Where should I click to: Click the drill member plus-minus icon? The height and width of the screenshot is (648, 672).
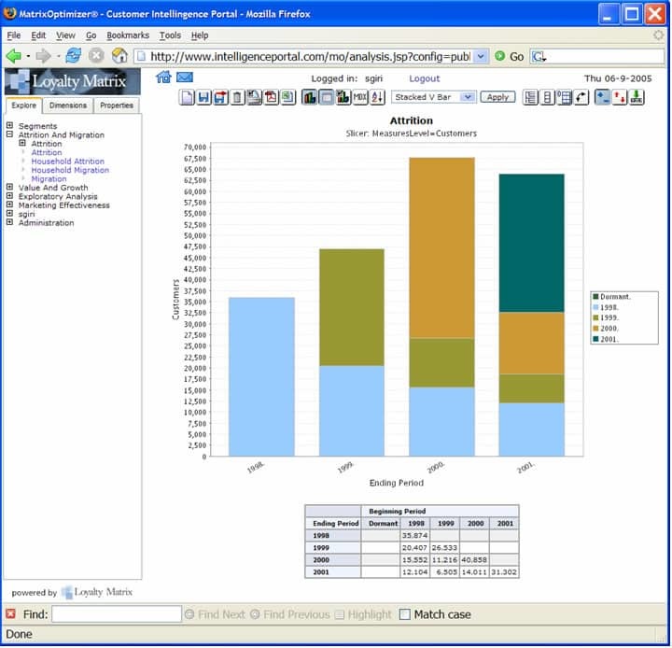[603, 97]
